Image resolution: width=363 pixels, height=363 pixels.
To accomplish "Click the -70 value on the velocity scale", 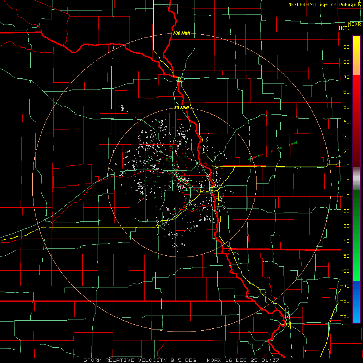I will [x=345, y=286].
